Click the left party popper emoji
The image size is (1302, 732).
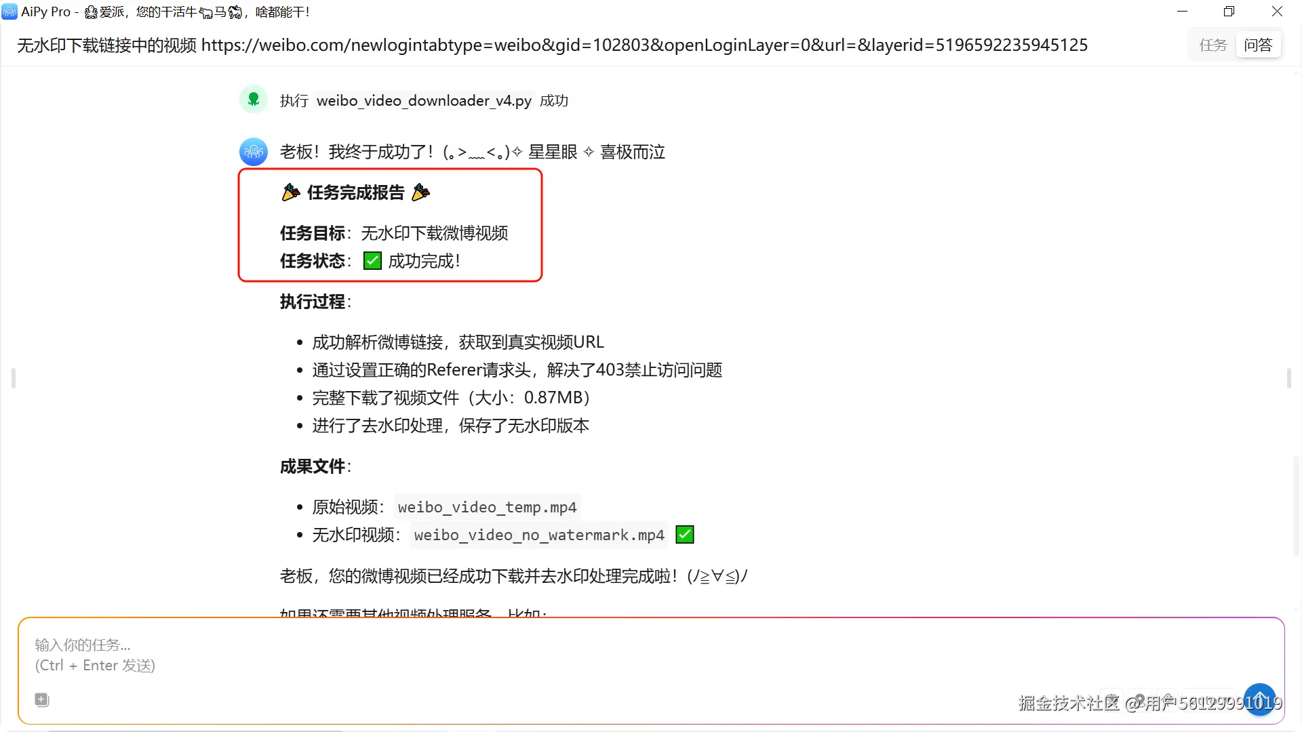tap(290, 192)
